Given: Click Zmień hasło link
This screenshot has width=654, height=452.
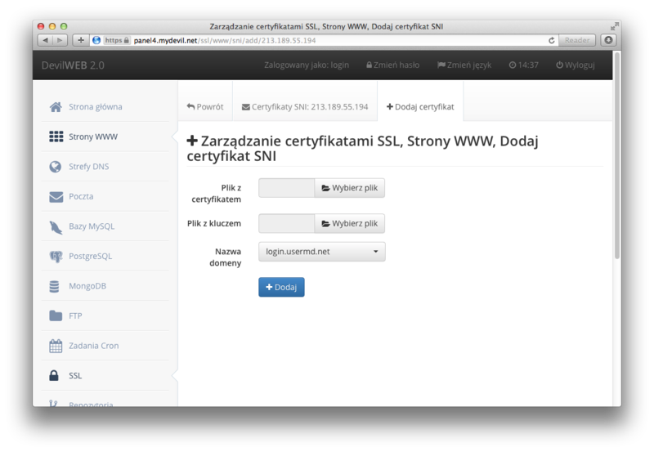Looking at the screenshot, I should pyautogui.click(x=393, y=65).
